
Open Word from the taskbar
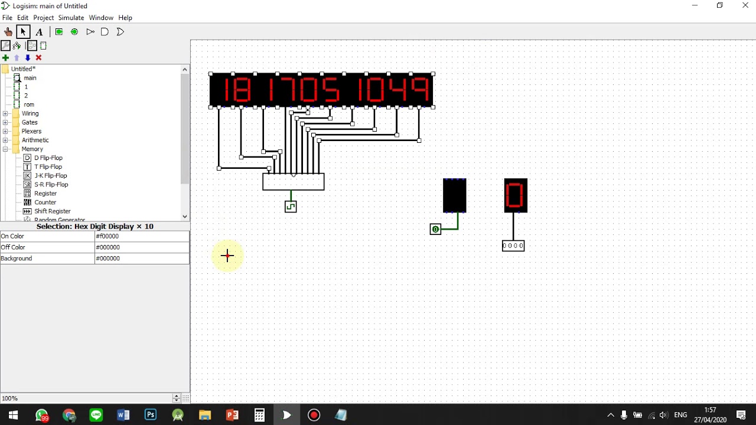(123, 415)
